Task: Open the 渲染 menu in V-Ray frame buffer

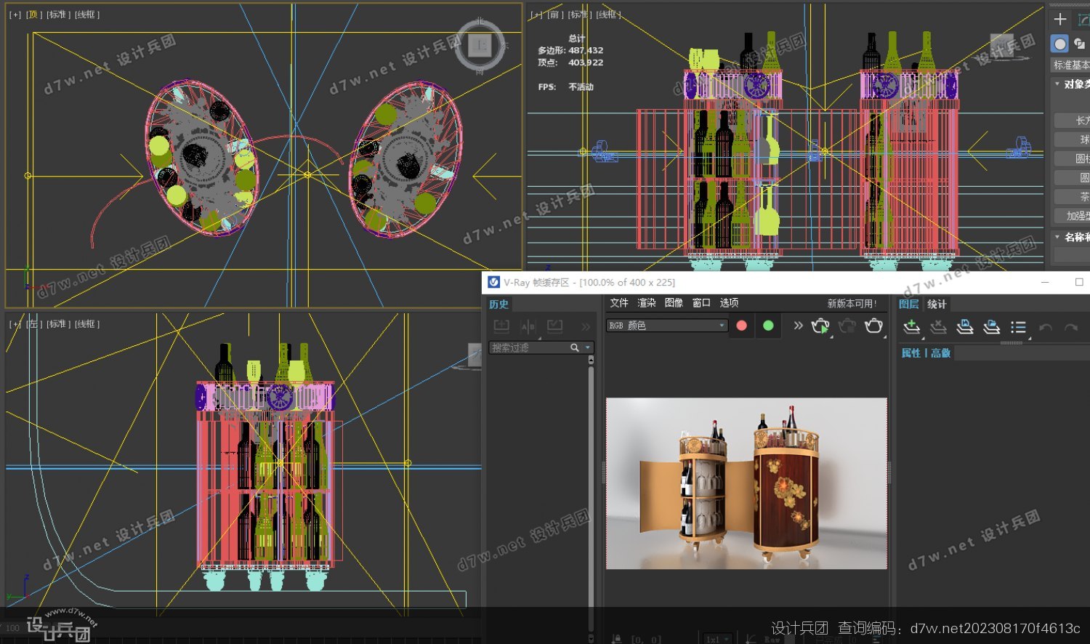Action: [647, 303]
